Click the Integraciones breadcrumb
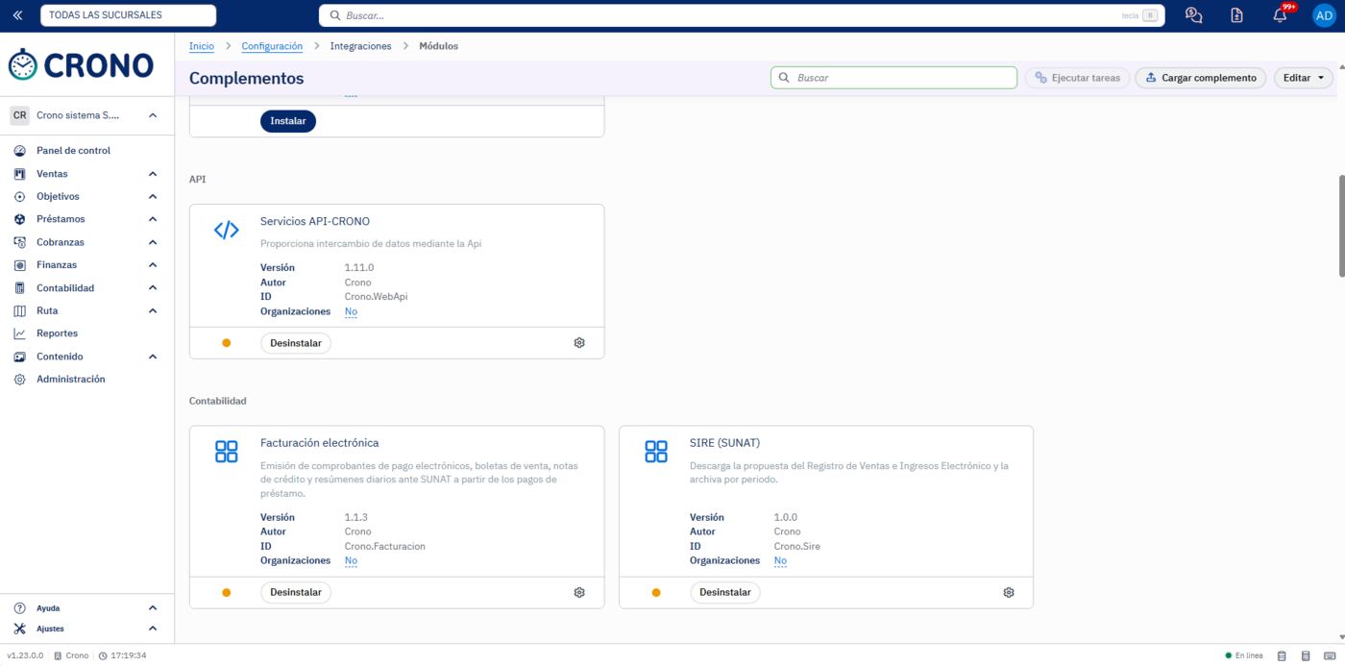Image resolution: width=1345 pixels, height=666 pixels. [x=360, y=46]
